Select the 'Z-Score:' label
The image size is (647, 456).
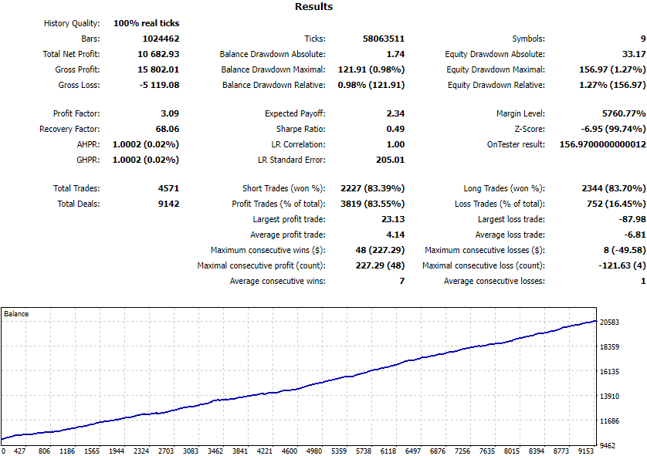pos(530,129)
